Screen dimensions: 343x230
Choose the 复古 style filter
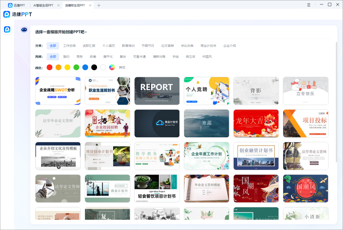point(123,56)
